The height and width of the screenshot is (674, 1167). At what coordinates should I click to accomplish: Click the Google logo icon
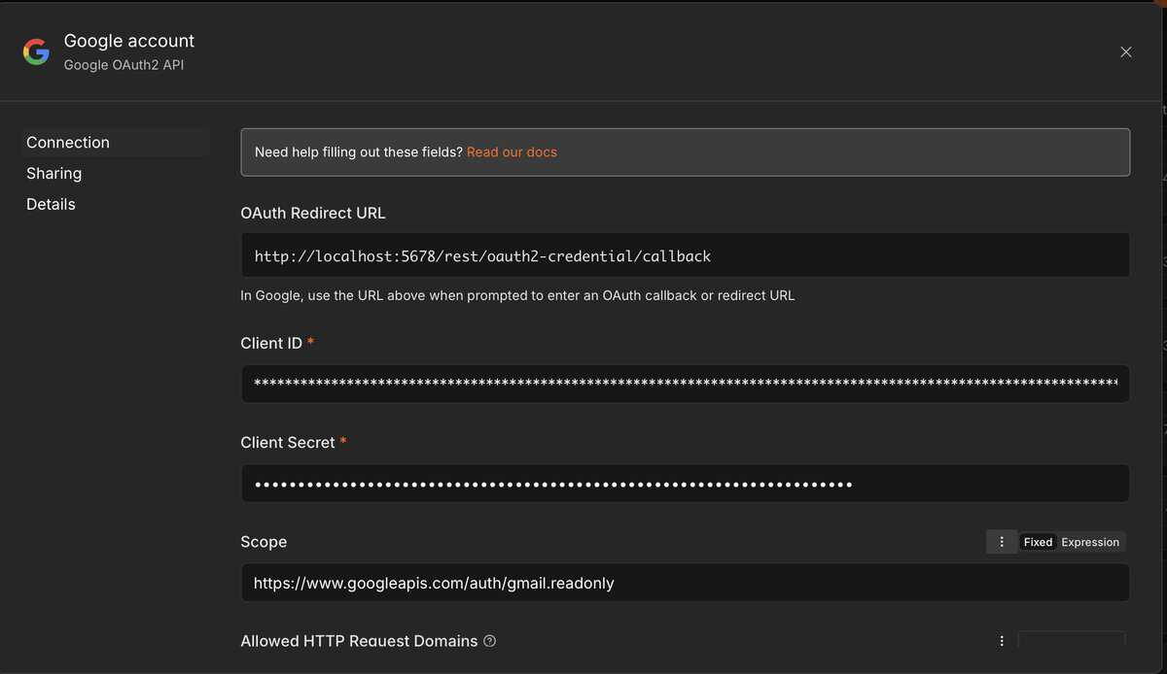(36, 52)
